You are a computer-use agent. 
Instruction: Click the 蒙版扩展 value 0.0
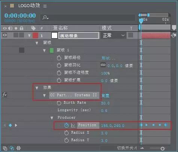(x=104, y=81)
